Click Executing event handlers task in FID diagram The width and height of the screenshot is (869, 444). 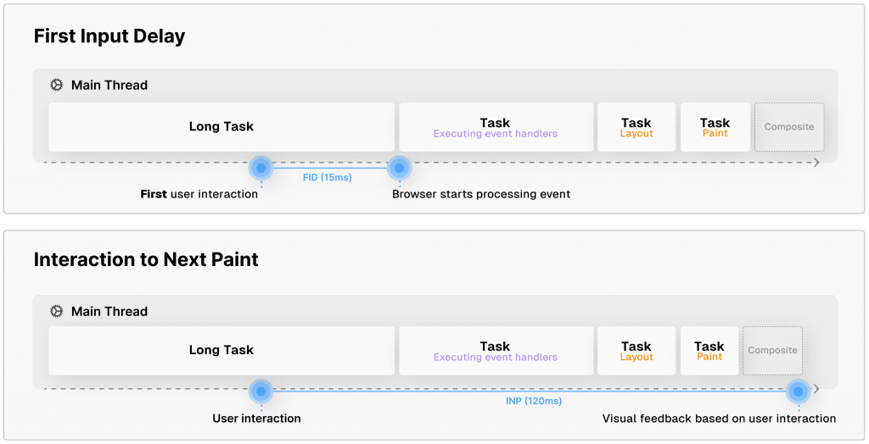click(x=496, y=127)
